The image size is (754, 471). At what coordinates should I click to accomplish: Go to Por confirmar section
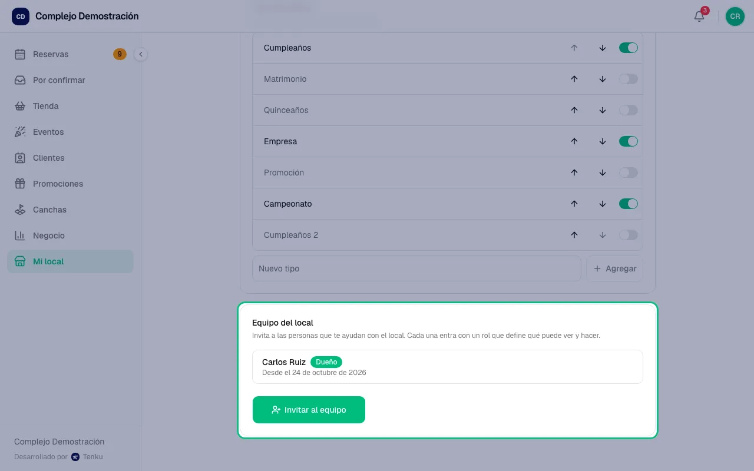tap(70, 80)
